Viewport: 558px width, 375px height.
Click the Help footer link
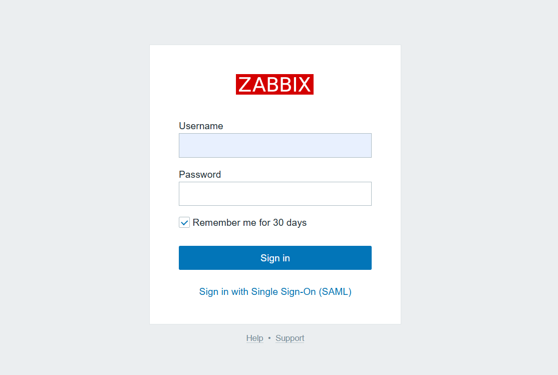[x=254, y=338]
